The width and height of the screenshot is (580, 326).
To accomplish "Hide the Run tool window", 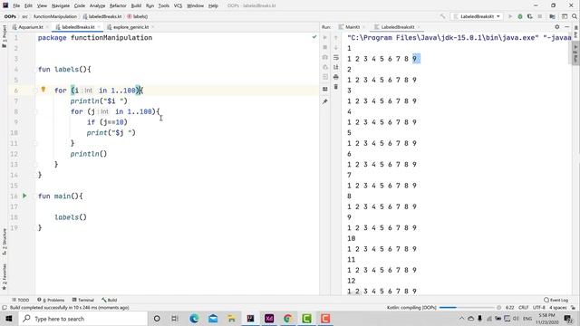I will pos(566,27).
